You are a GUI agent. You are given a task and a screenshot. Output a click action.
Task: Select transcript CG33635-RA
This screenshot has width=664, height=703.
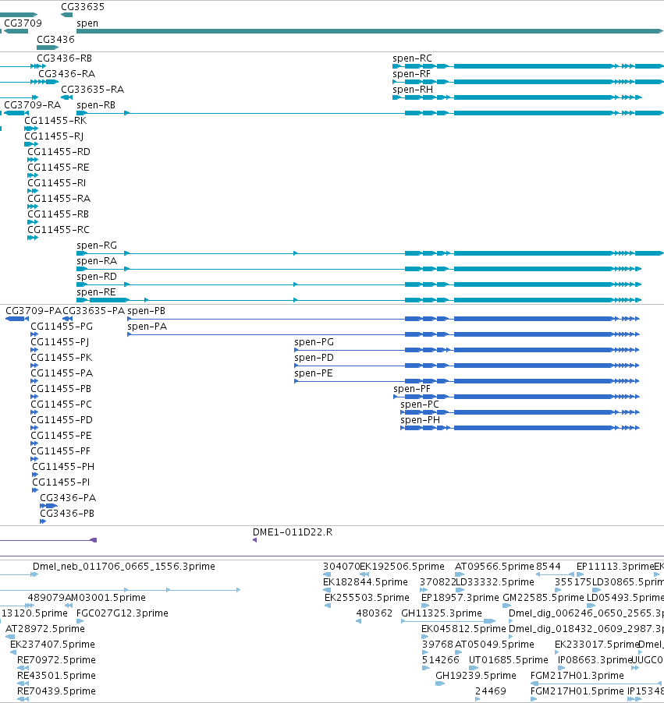93,89
